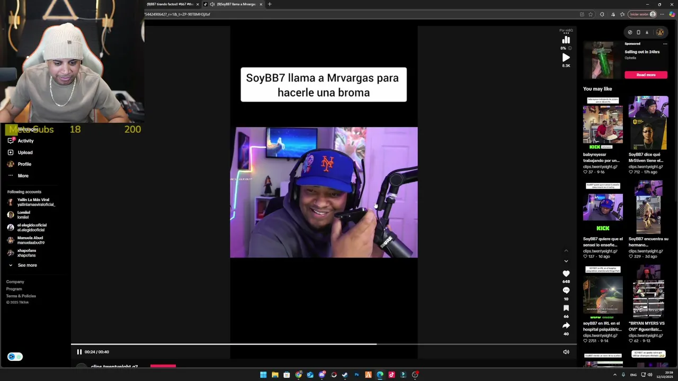Open File Explorer from the taskbar
Viewport: 678px width, 381px height.
[275, 375]
